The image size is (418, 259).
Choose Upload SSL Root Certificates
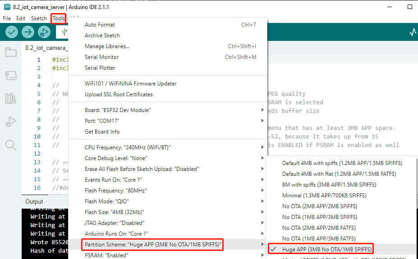click(x=168, y=94)
